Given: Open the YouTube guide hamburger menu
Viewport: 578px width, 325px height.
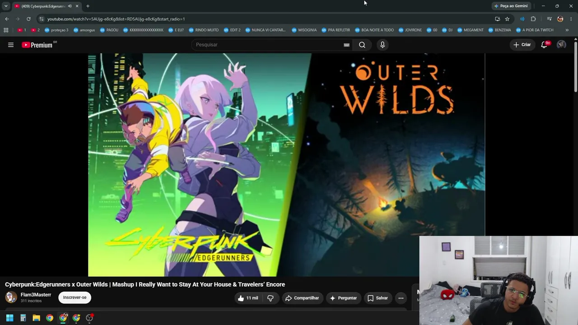Looking at the screenshot, I should coord(11,45).
